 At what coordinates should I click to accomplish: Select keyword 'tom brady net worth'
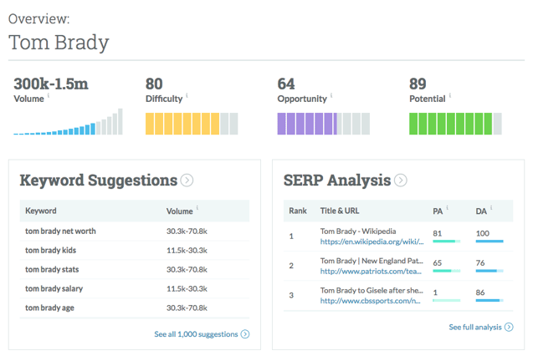(x=60, y=231)
